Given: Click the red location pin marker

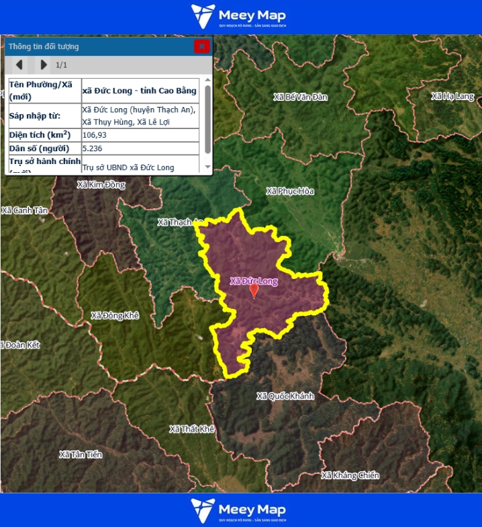Looking at the screenshot, I should (254, 290).
